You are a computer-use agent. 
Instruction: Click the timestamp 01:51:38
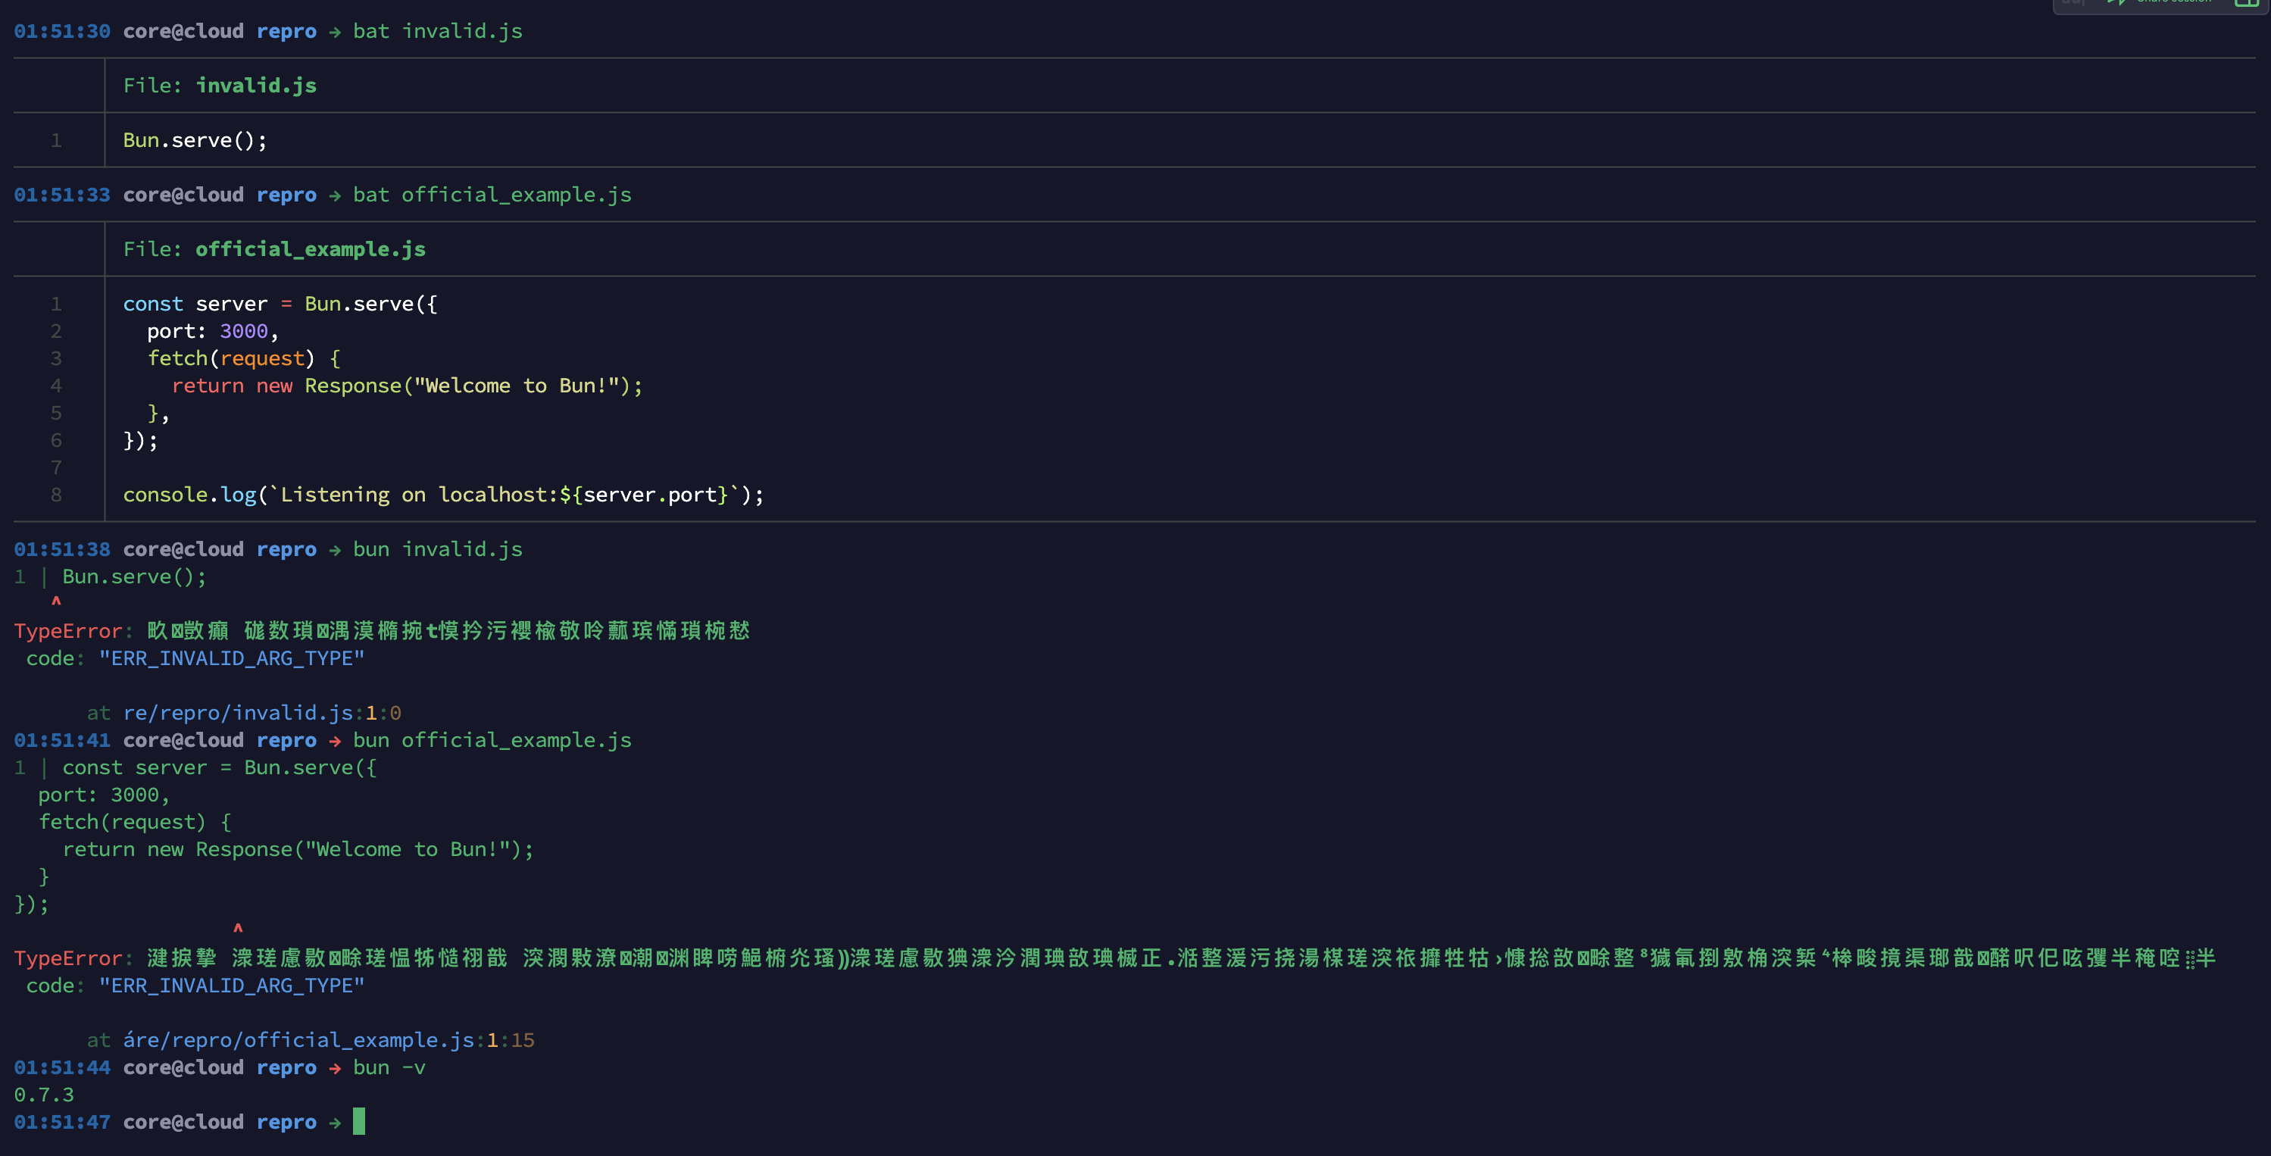click(x=61, y=549)
